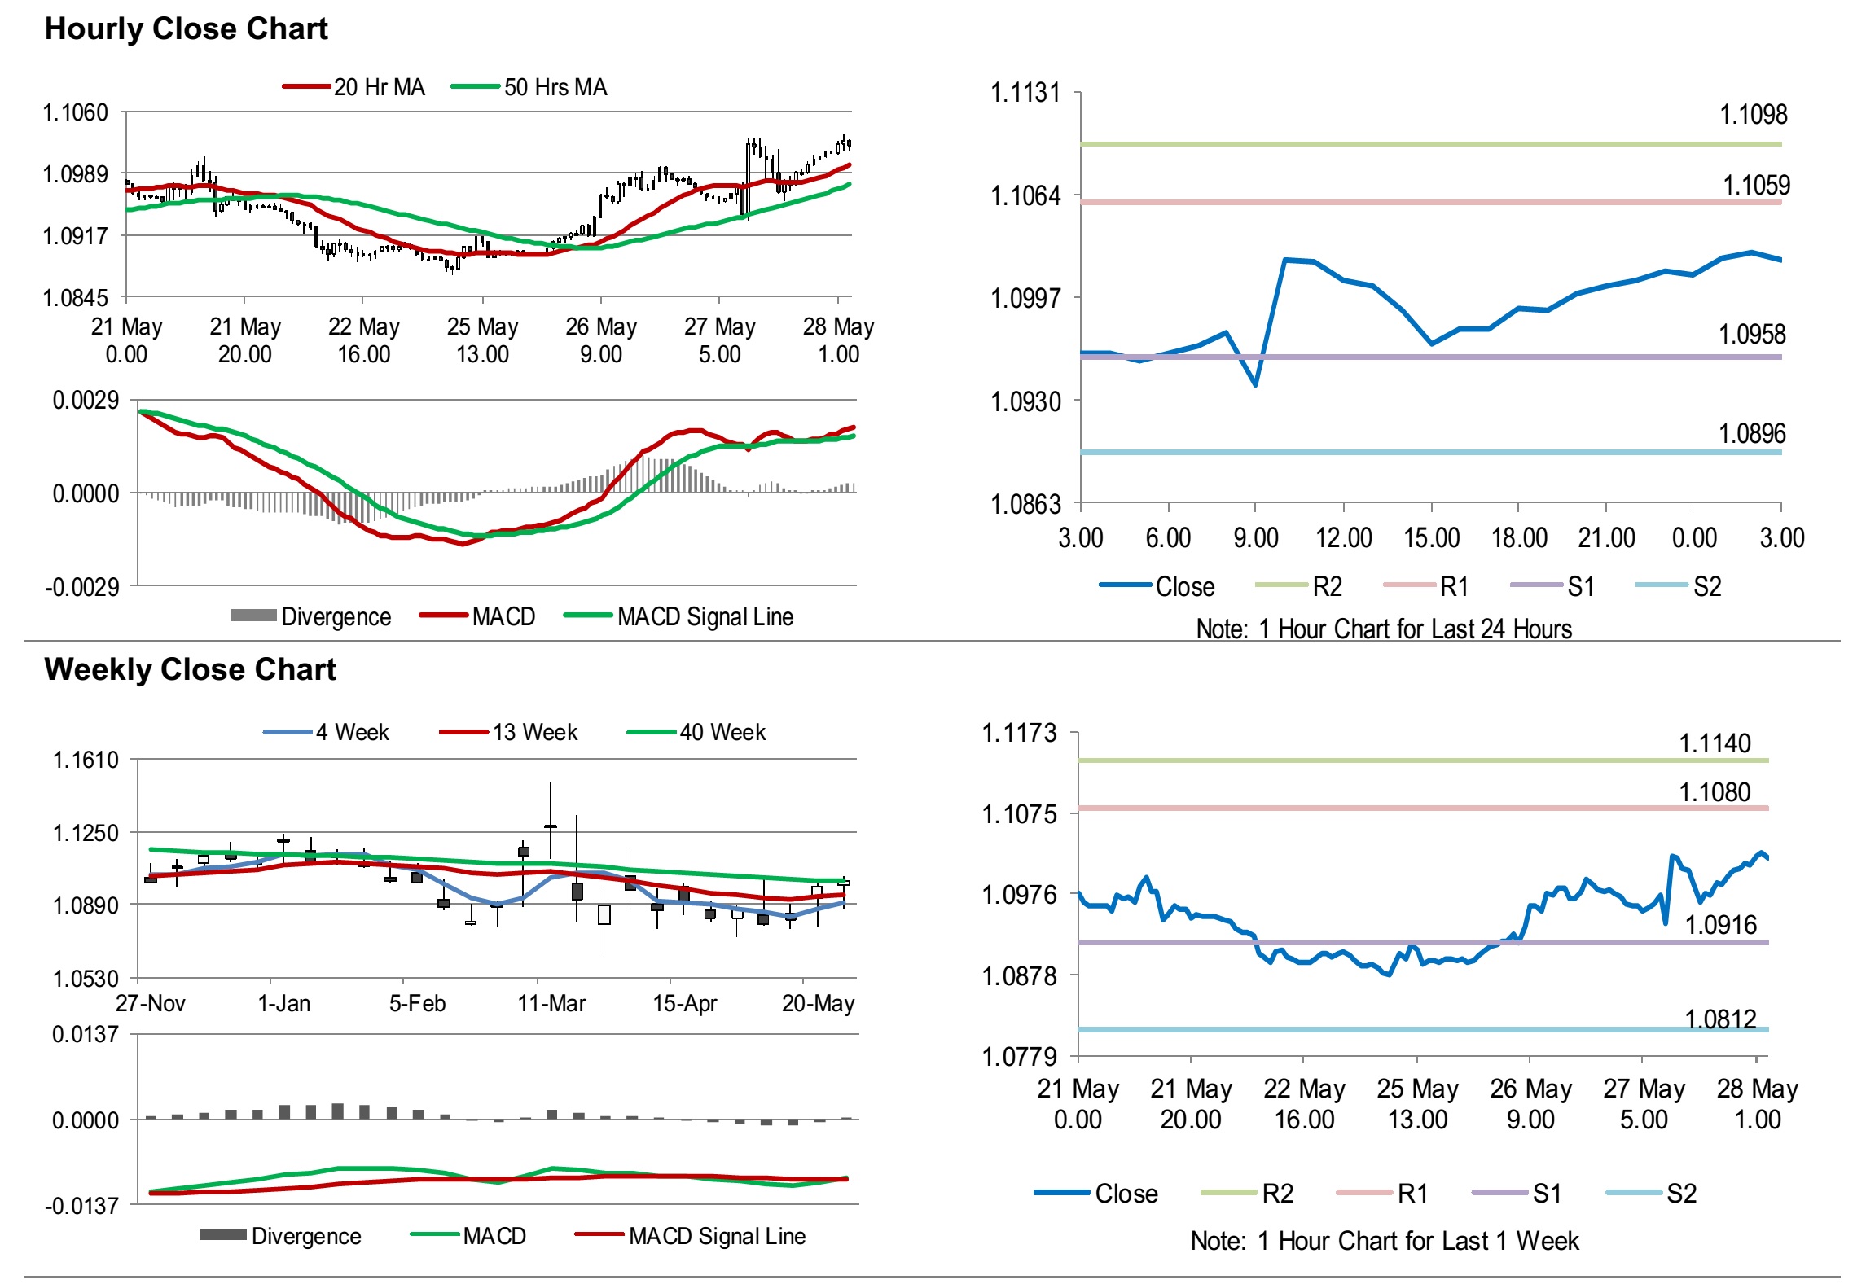
Task: Click the 12.00 tick on the 24-hour chart
Action: (1343, 538)
